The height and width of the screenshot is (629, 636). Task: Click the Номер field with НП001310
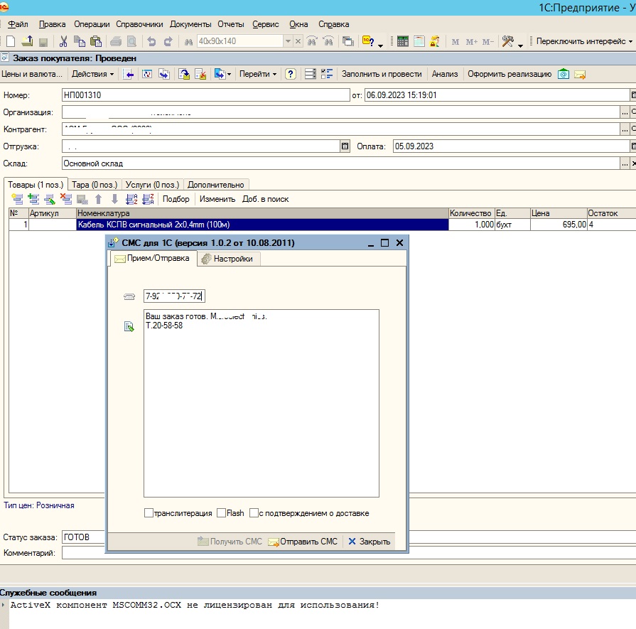[x=205, y=95]
